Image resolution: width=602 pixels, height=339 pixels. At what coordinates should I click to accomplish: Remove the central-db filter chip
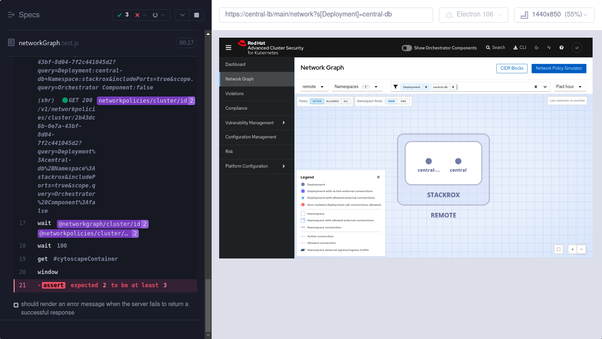point(453,87)
